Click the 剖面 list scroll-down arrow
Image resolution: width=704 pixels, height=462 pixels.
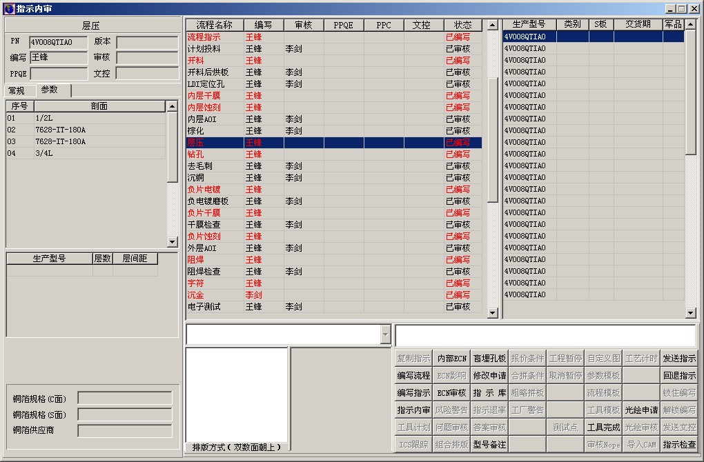(x=172, y=242)
